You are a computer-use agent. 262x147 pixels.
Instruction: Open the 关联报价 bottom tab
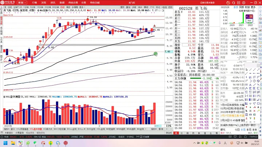click(x=9, y=133)
